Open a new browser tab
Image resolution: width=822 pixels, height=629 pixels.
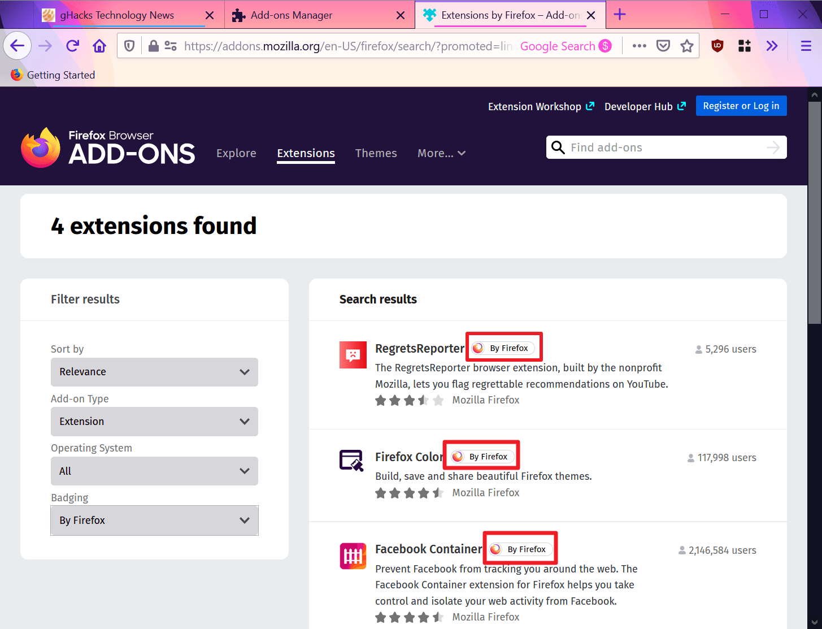pyautogui.click(x=620, y=15)
